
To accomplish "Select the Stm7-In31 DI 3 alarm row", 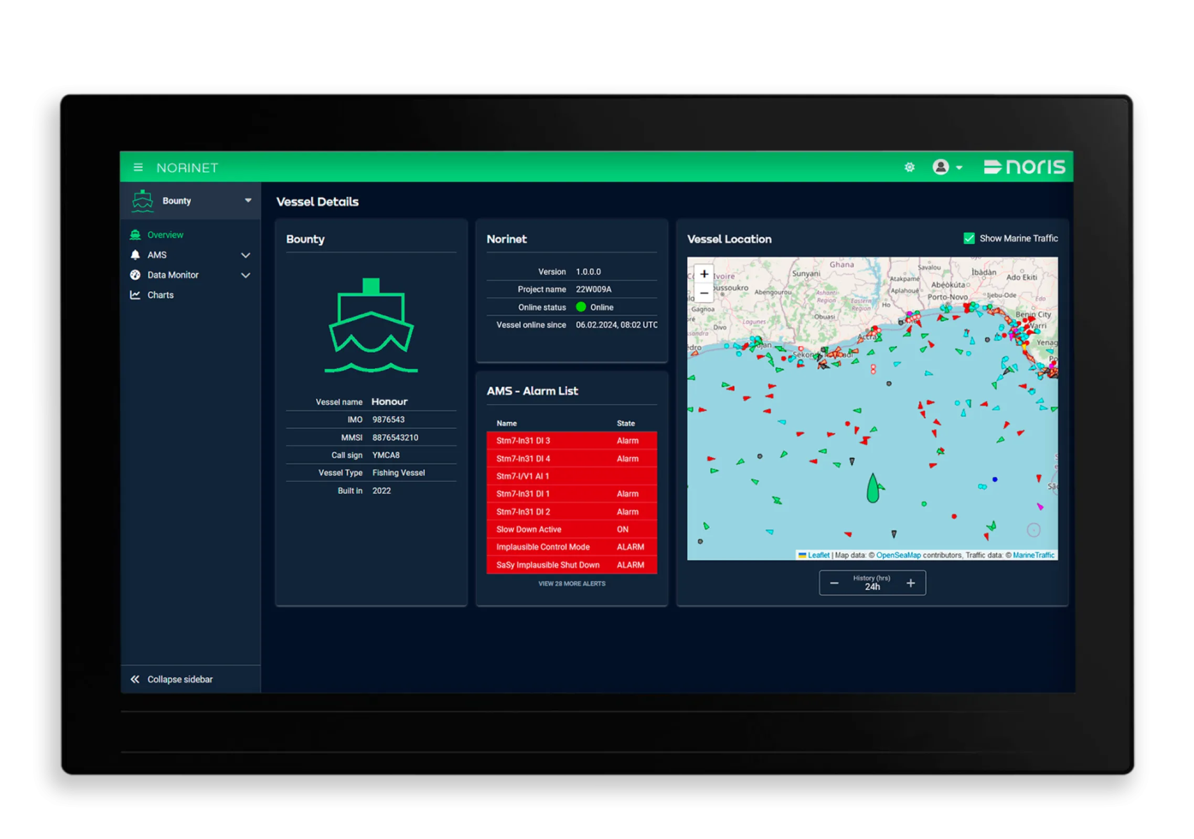I will coord(571,440).
